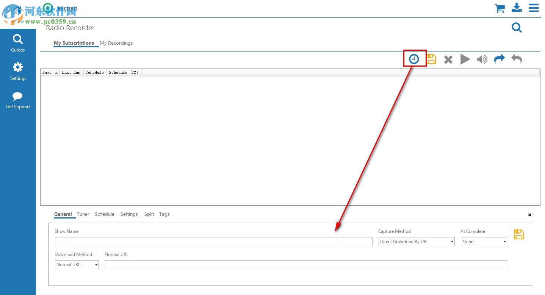
Task: Open Get Support chat
Action: (x=18, y=100)
